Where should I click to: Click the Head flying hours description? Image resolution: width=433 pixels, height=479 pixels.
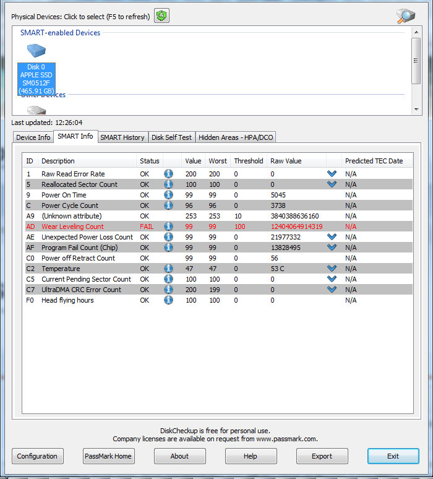point(67,300)
